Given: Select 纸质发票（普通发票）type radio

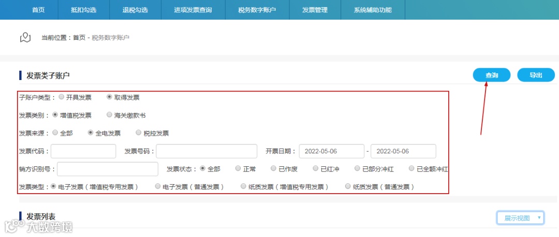Looking at the screenshot, I should (348, 186).
